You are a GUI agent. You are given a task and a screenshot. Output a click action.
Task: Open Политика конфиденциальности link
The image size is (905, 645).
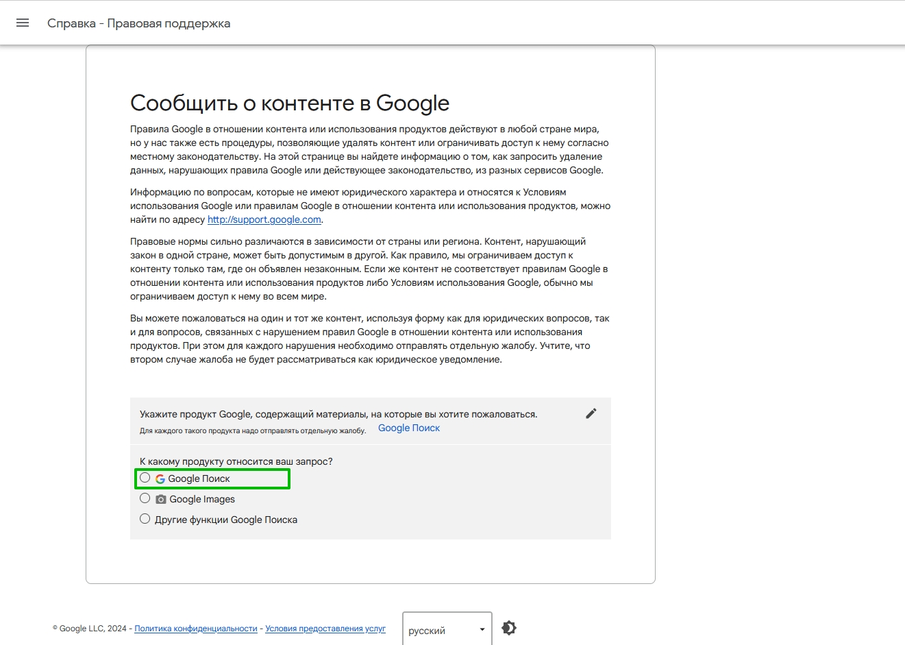click(196, 629)
